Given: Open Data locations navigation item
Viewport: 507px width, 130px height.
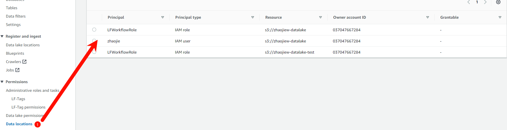Looking at the screenshot, I should [x=19, y=124].
